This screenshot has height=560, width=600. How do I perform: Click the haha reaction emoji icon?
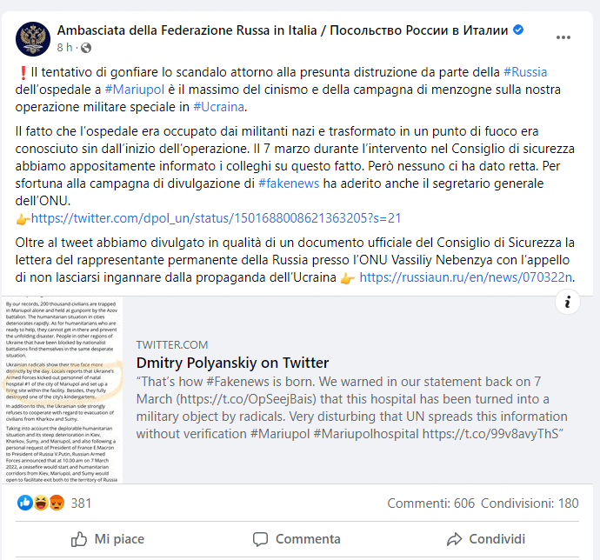[x=39, y=503]
